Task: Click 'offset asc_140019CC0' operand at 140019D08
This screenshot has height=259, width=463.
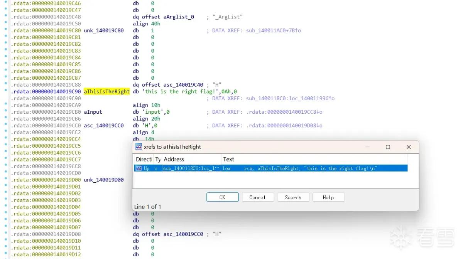Action: click(x=172, y=234)
